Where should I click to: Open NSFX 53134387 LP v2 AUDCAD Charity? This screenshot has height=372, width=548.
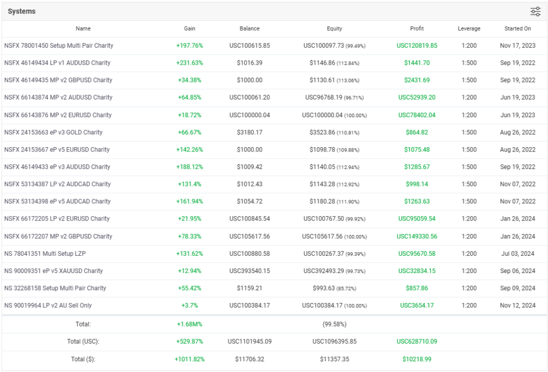pyautogui.click(x=58, y=184)
